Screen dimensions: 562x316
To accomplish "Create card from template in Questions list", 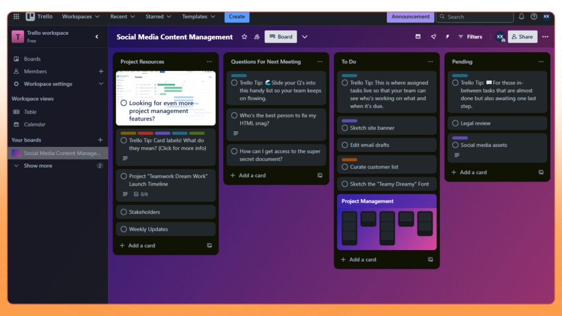I will coord(320,176).
